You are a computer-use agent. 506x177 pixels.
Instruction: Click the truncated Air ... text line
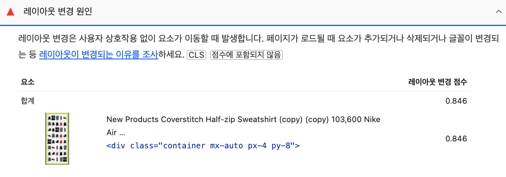(x=116, y=133)
